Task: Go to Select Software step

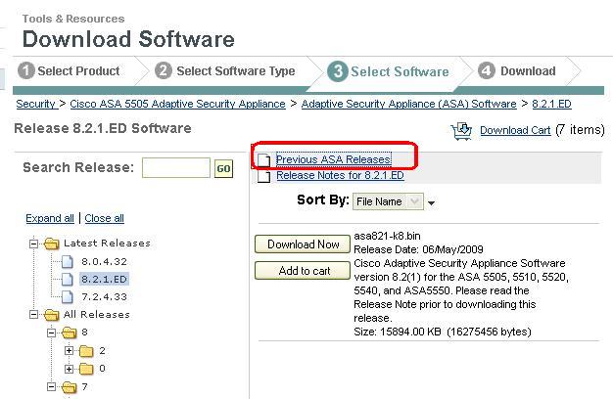Action: click(400, 71)
